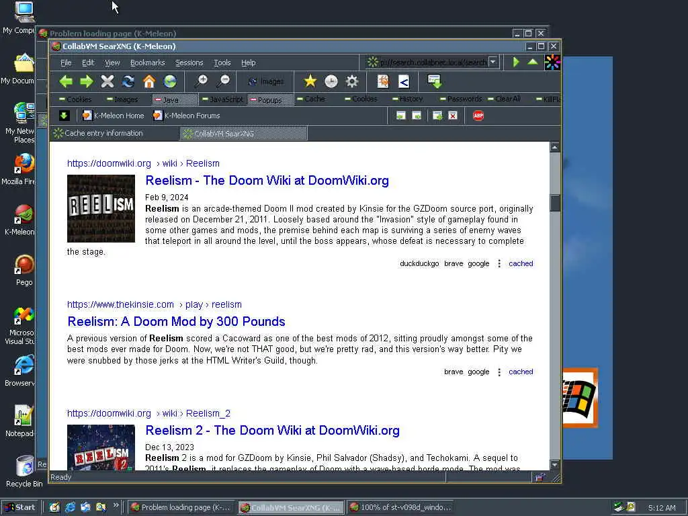
Task: Stop loading with the X toolbar icon
Action: 107,81
